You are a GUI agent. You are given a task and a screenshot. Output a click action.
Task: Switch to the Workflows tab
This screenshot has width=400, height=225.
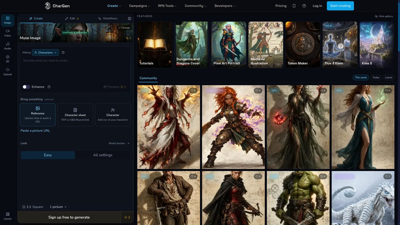(x=108, y=18)
